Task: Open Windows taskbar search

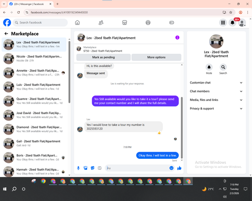Action: [x=14, y=189]
